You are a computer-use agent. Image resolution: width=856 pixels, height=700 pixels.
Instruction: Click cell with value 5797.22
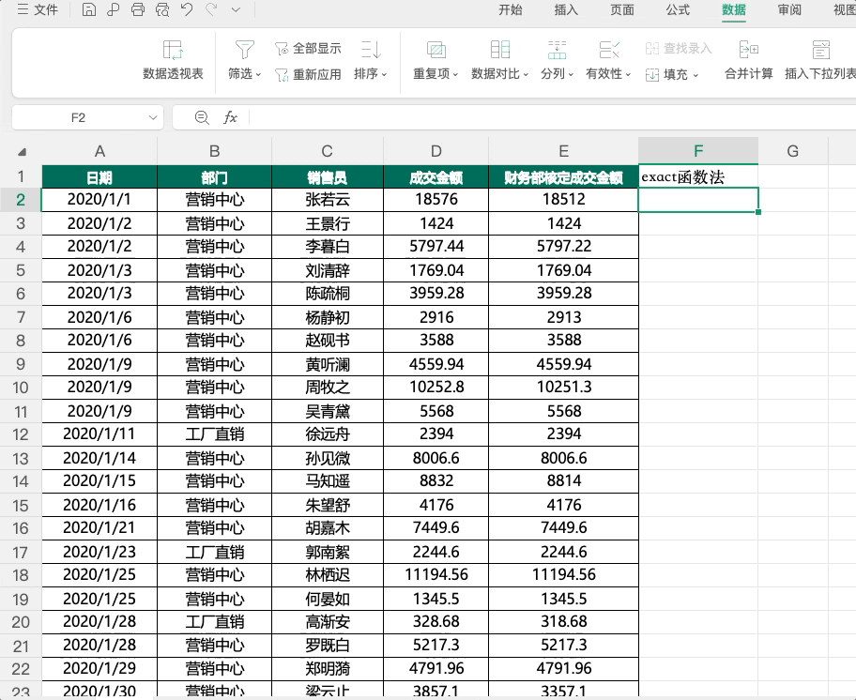coord(563,247)
